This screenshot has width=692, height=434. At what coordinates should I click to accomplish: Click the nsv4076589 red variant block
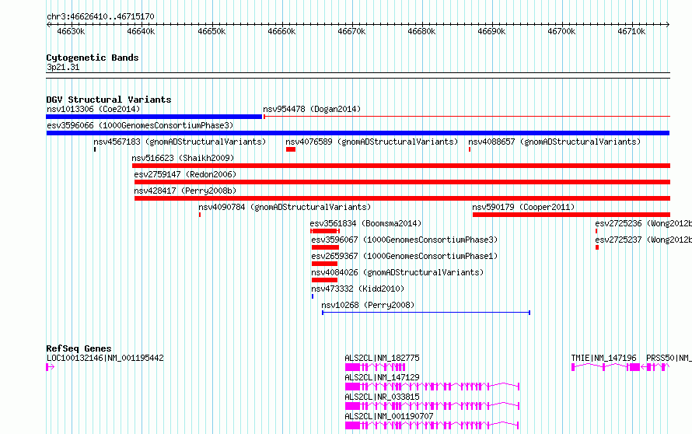tap(290, 149)
